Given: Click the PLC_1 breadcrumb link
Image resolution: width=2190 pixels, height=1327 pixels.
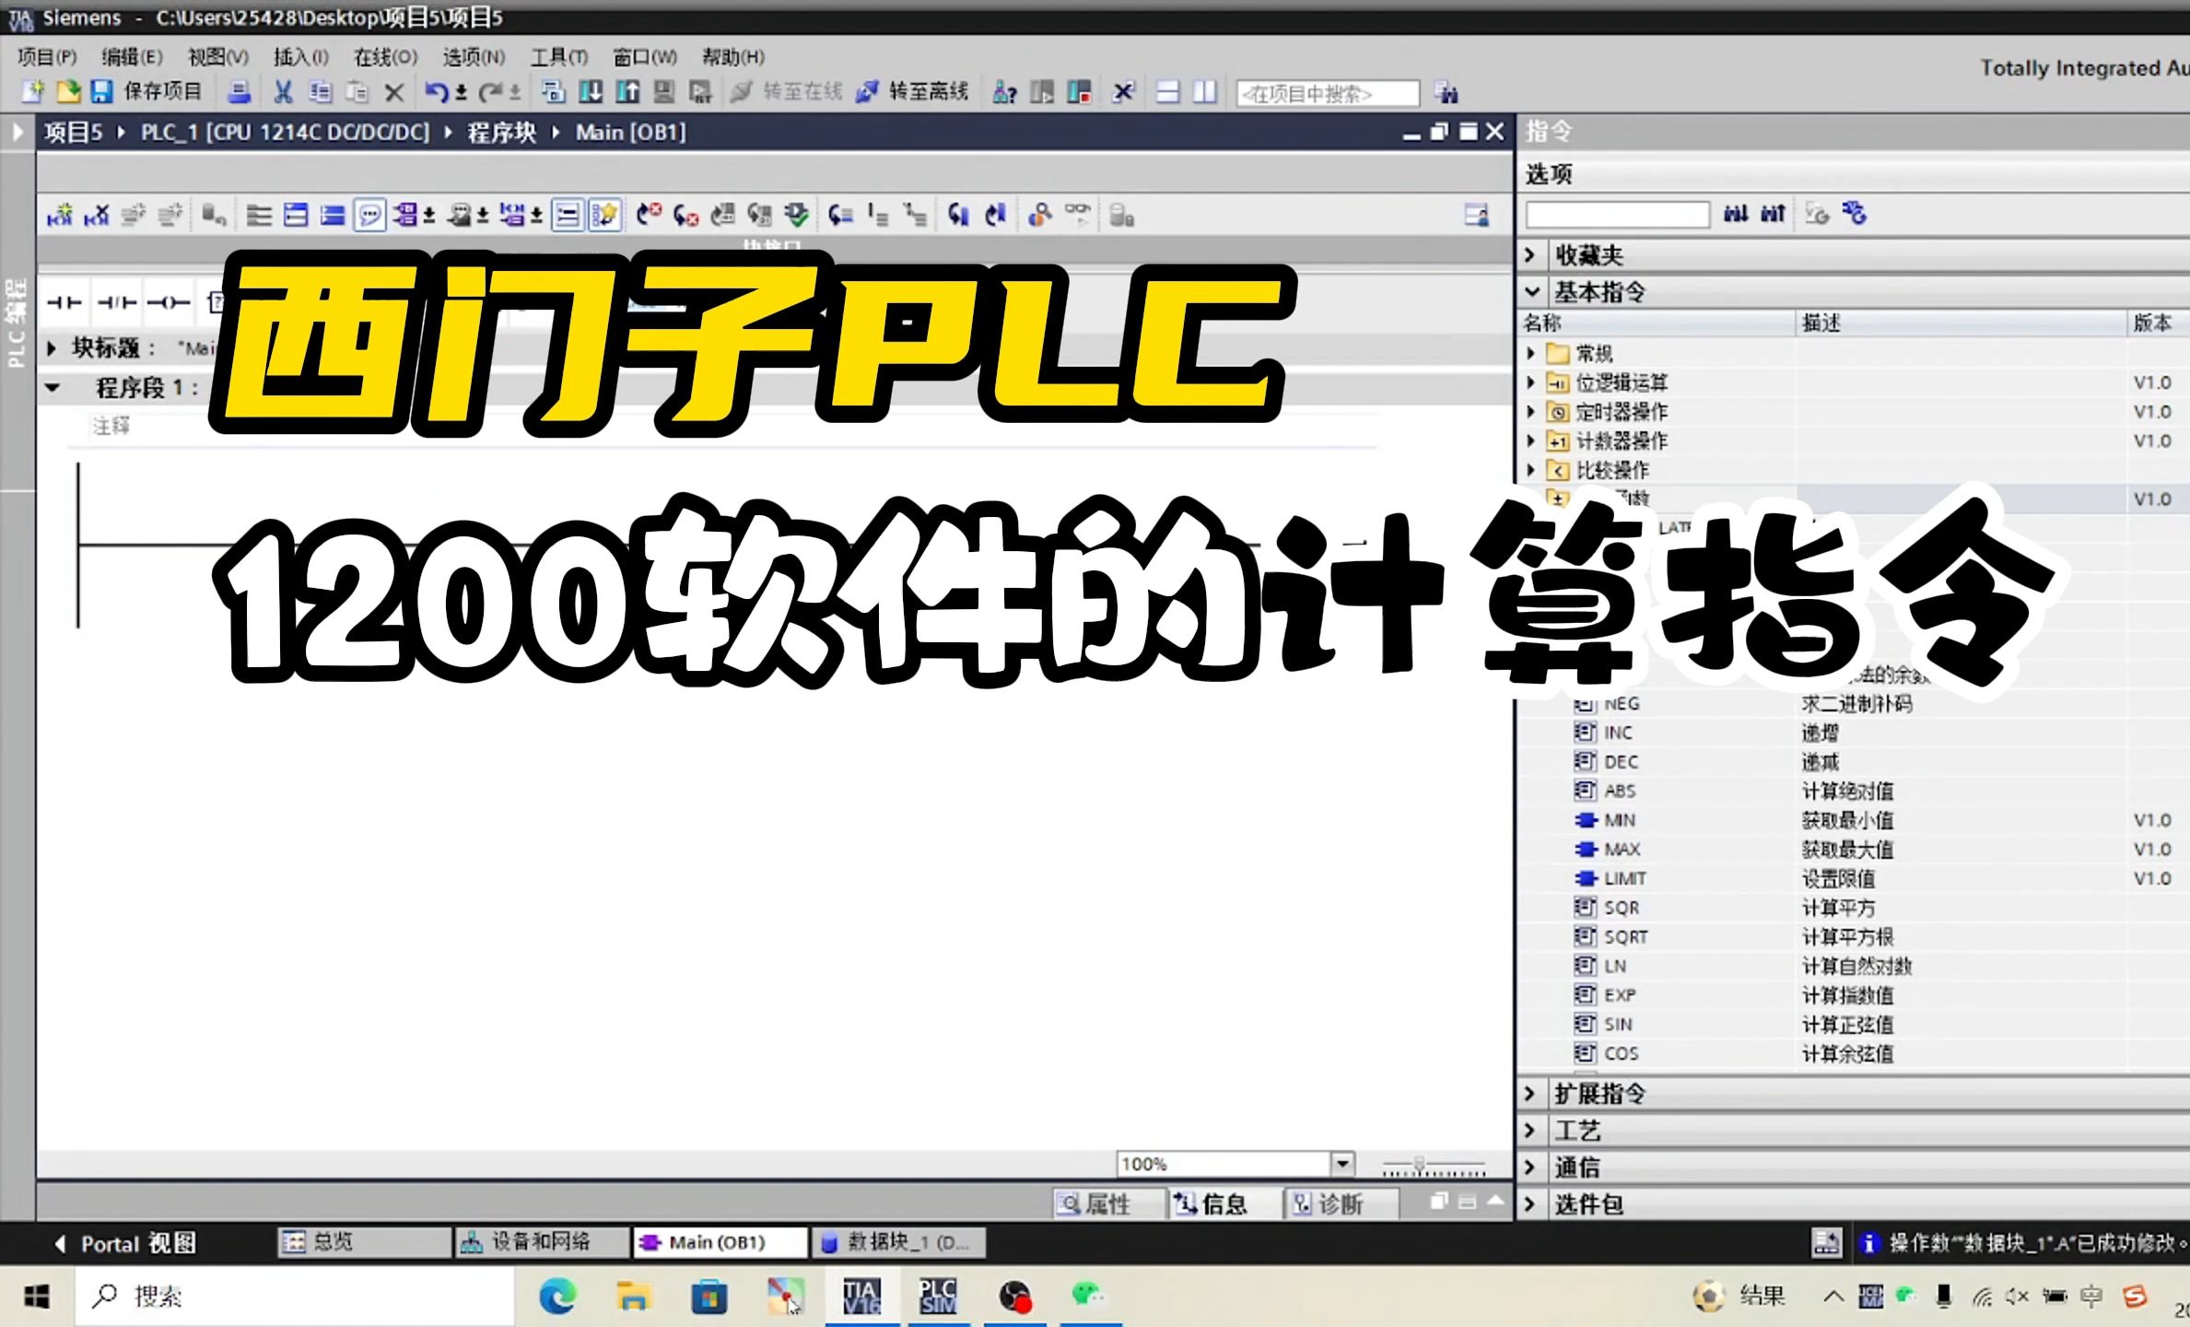Looking at the screenshot, I should [x=285, y=133].
